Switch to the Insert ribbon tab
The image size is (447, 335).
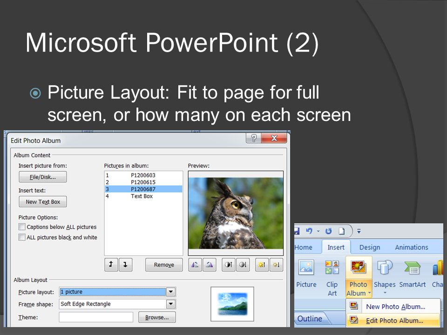336,247
